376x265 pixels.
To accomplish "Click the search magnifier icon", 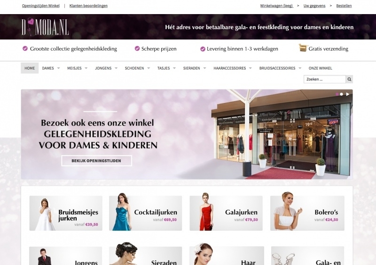I will coord(349,79).
